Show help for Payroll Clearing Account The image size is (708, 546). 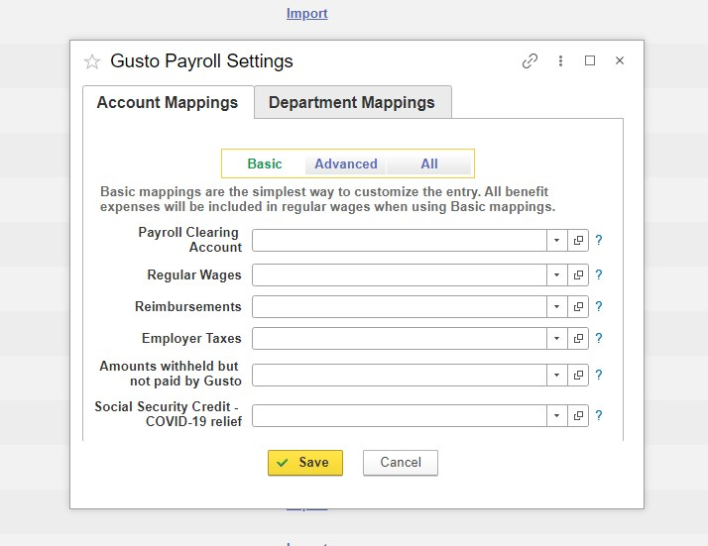coord(598,240)
